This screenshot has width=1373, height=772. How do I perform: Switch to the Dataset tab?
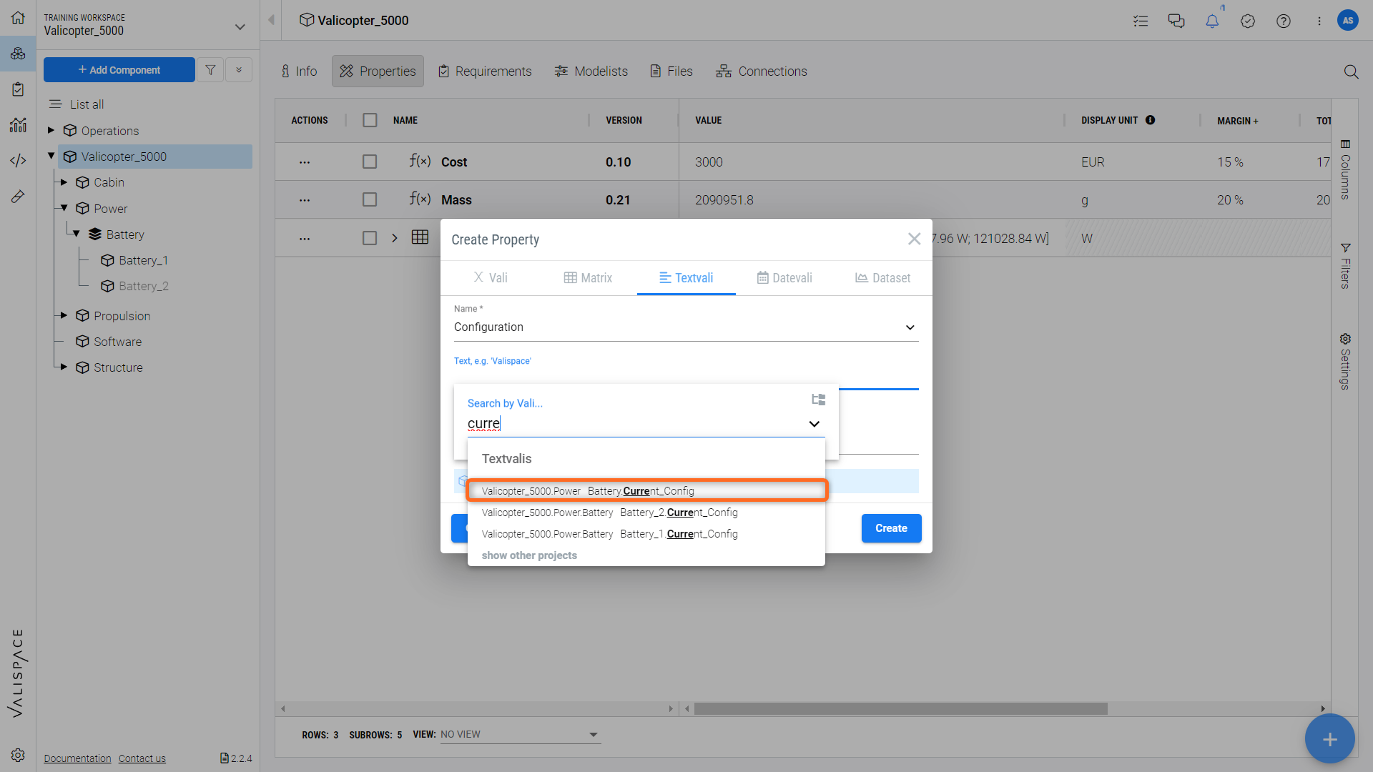[x=882, y=278]
